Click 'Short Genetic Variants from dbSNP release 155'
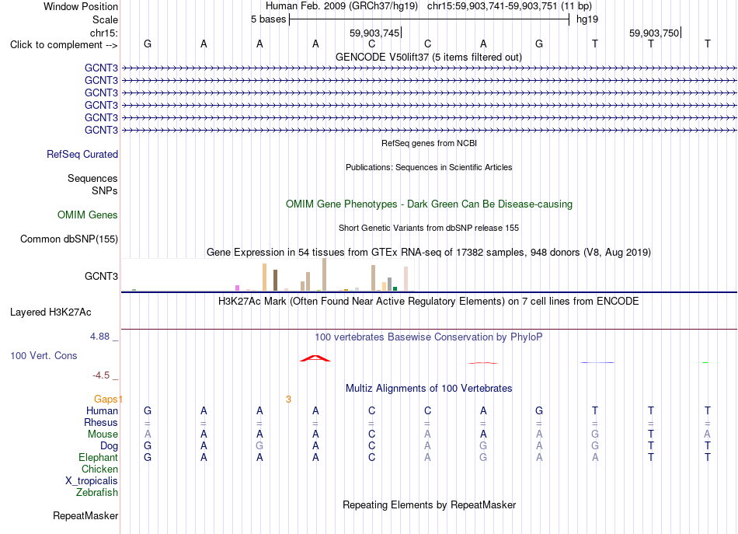This screenshot has height=534, width=738. [429, 228]
